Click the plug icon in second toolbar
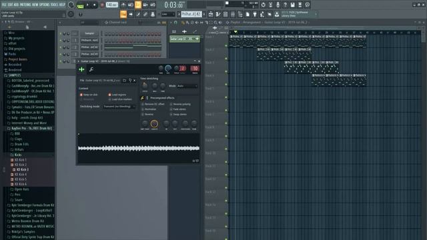Viewport: 427px width, 240px height. click(255, 14)
